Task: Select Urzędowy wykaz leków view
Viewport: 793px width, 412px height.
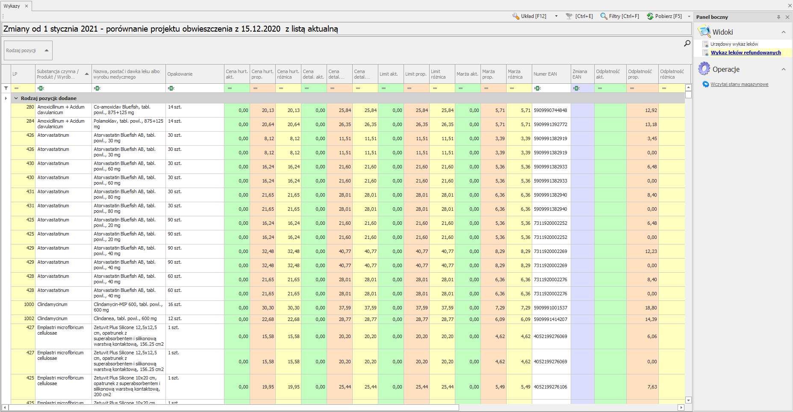Action: [x=734, y=44]
